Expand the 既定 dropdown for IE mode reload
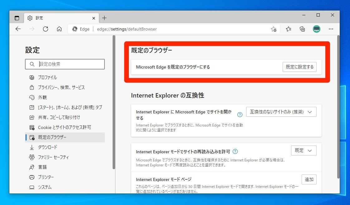 pos(304,150)
